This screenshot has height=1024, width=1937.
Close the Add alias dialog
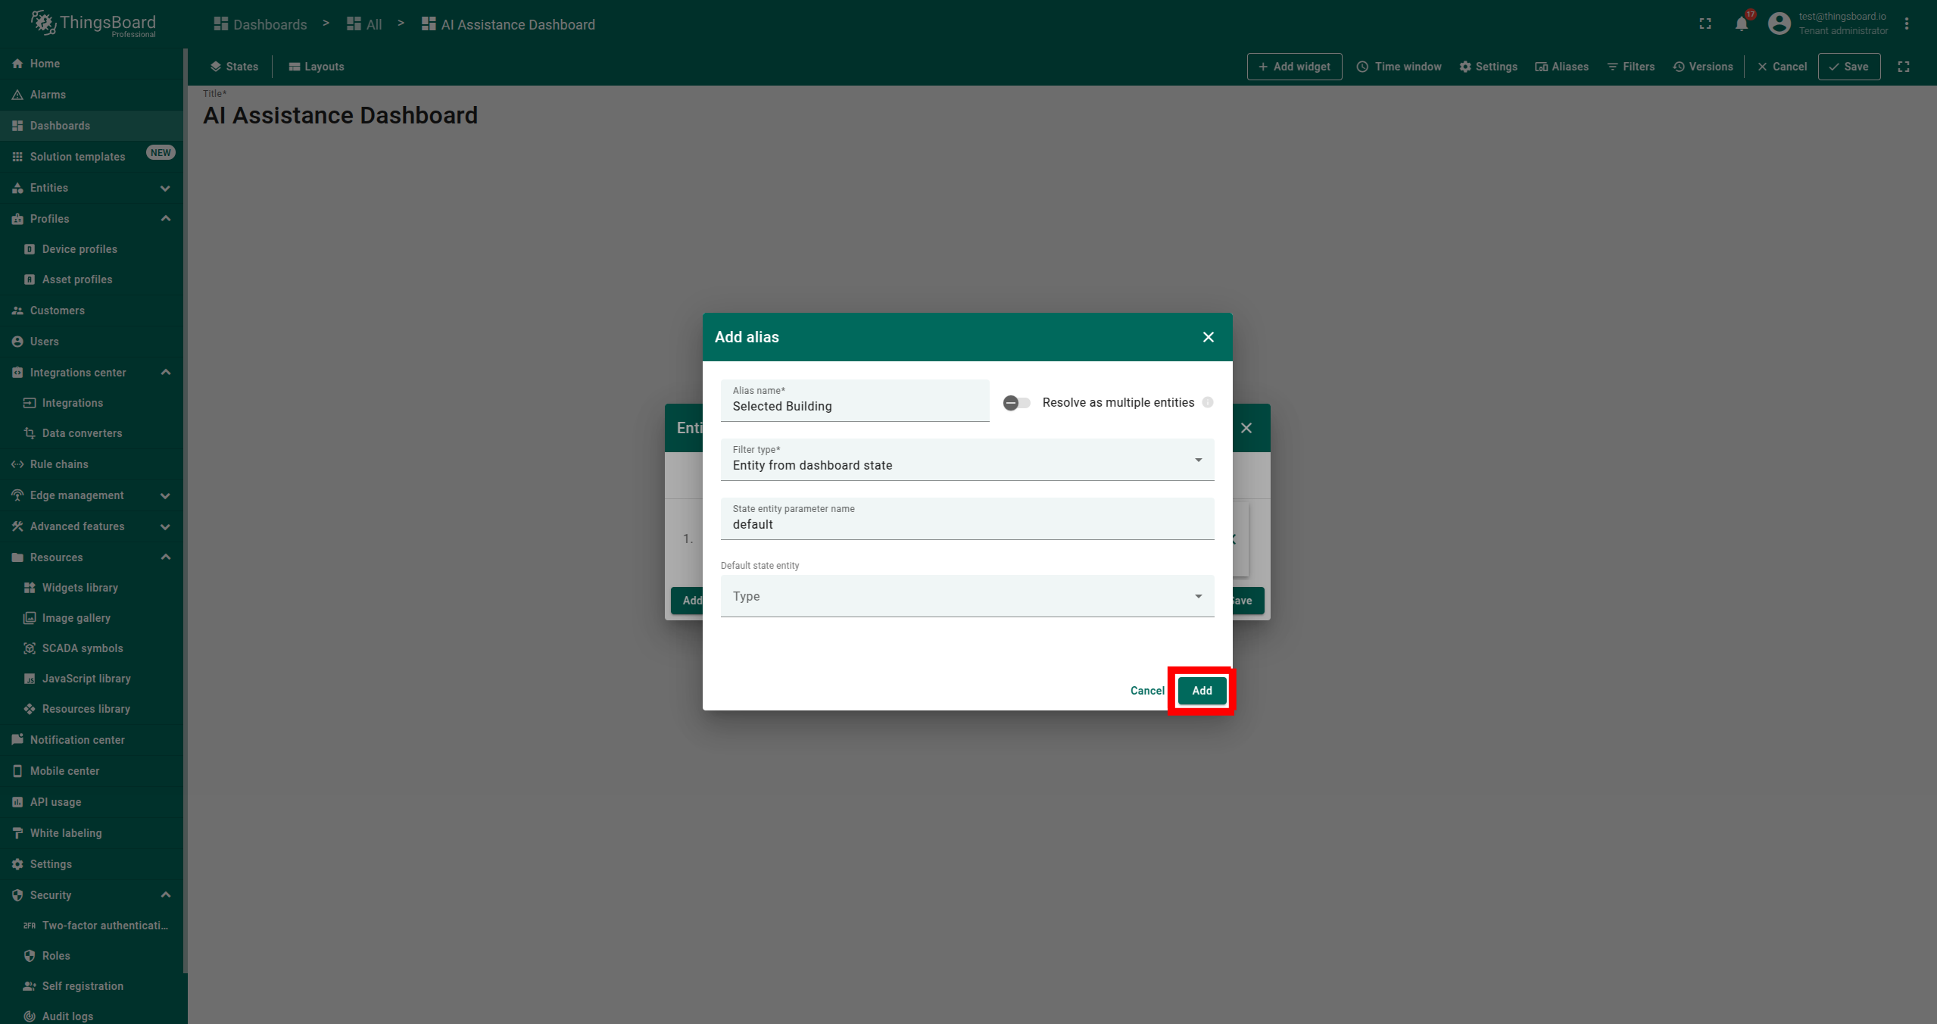tap(1208, 337)
